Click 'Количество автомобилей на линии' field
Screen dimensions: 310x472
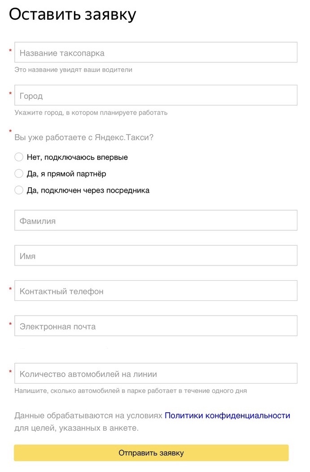[156, 374]
